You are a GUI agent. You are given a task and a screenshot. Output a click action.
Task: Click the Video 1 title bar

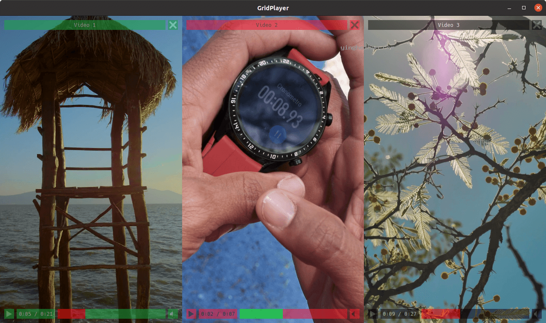click(85, 25)
